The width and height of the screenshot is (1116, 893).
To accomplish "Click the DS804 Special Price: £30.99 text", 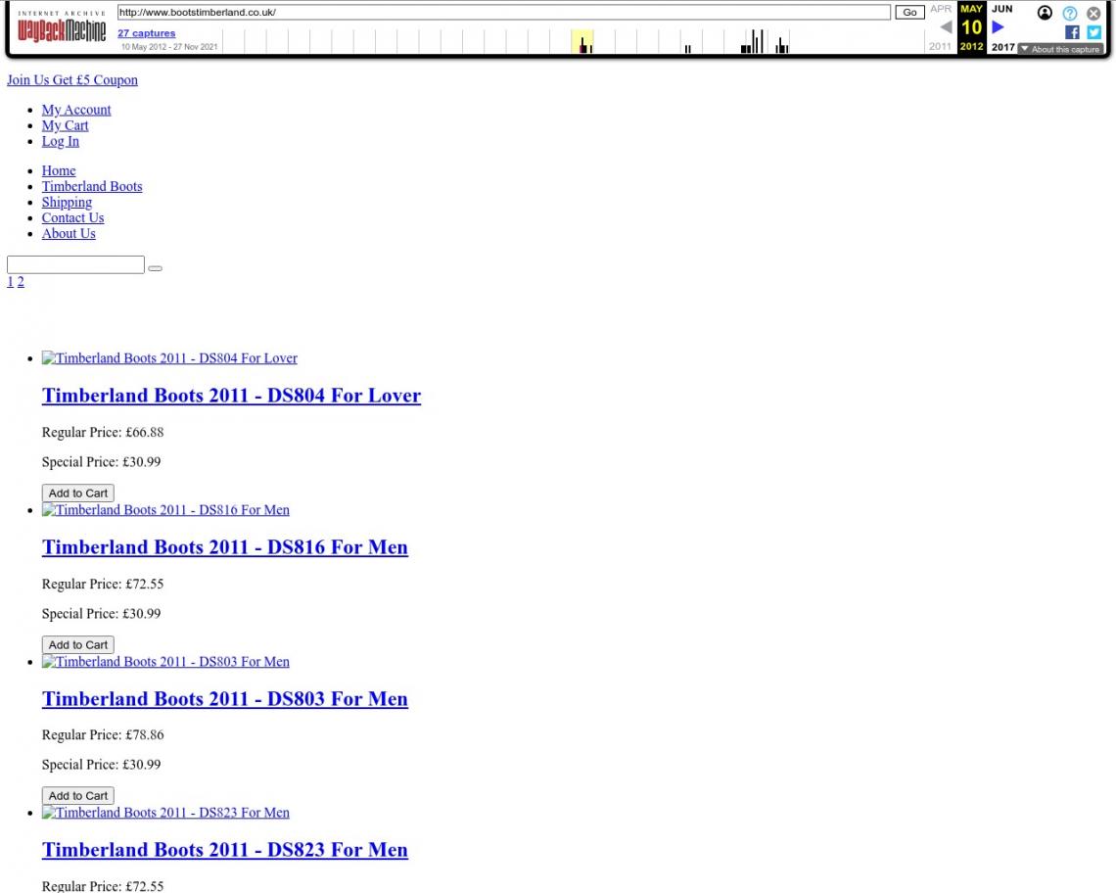I will [101, 462].
